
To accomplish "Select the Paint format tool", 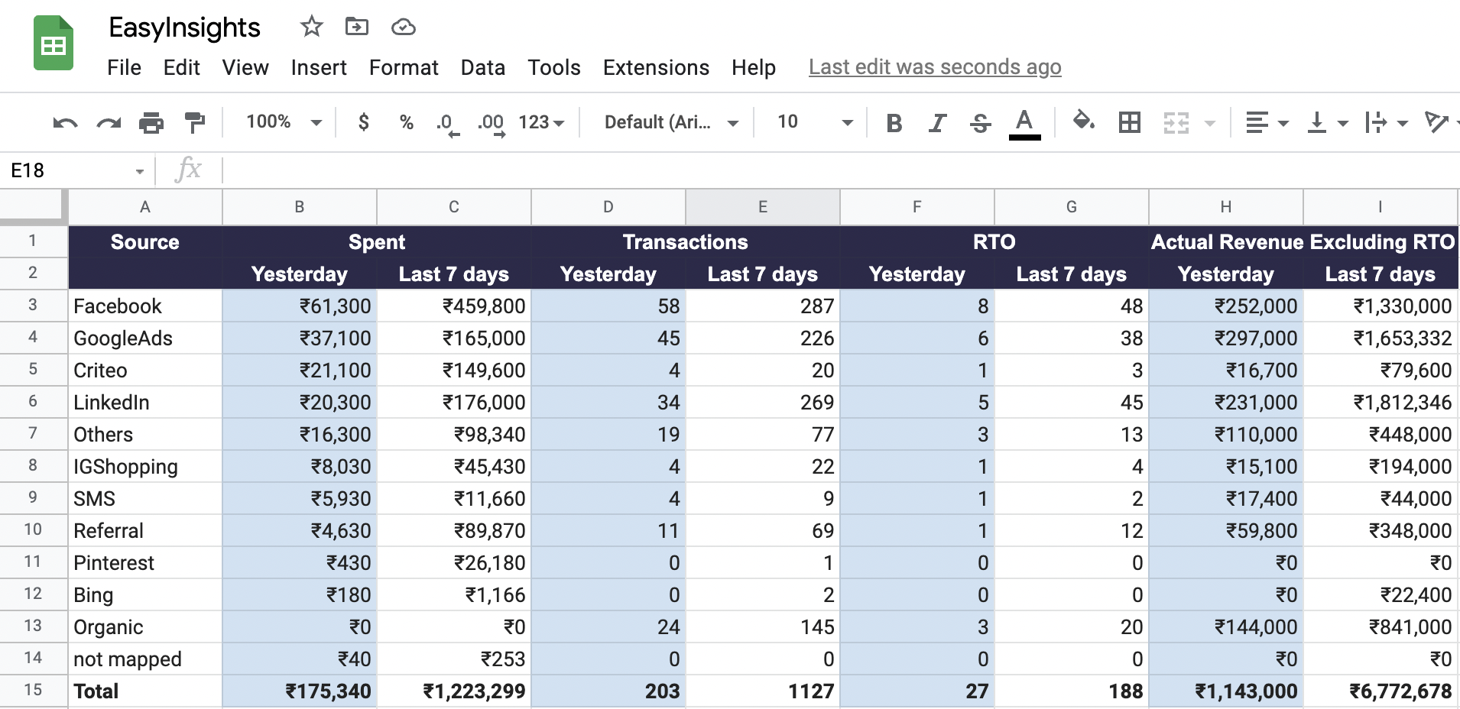I will click(x=194, y=121).
